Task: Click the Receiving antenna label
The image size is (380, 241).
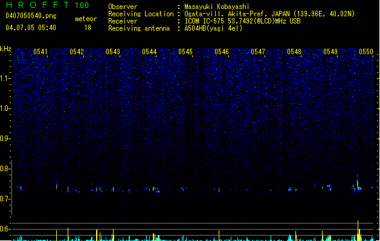Action: click(139, 28)
